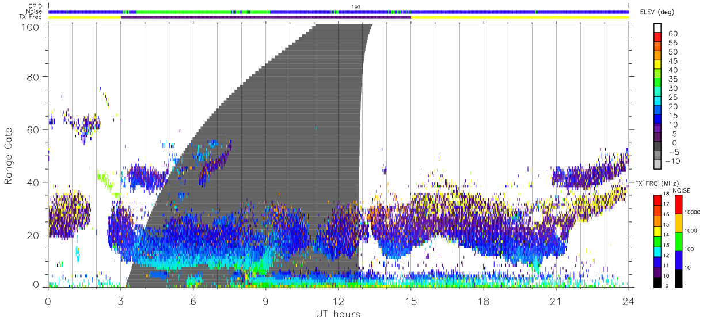Select the red ELEV swatch between 55 and 60

[x=657, y=38]
